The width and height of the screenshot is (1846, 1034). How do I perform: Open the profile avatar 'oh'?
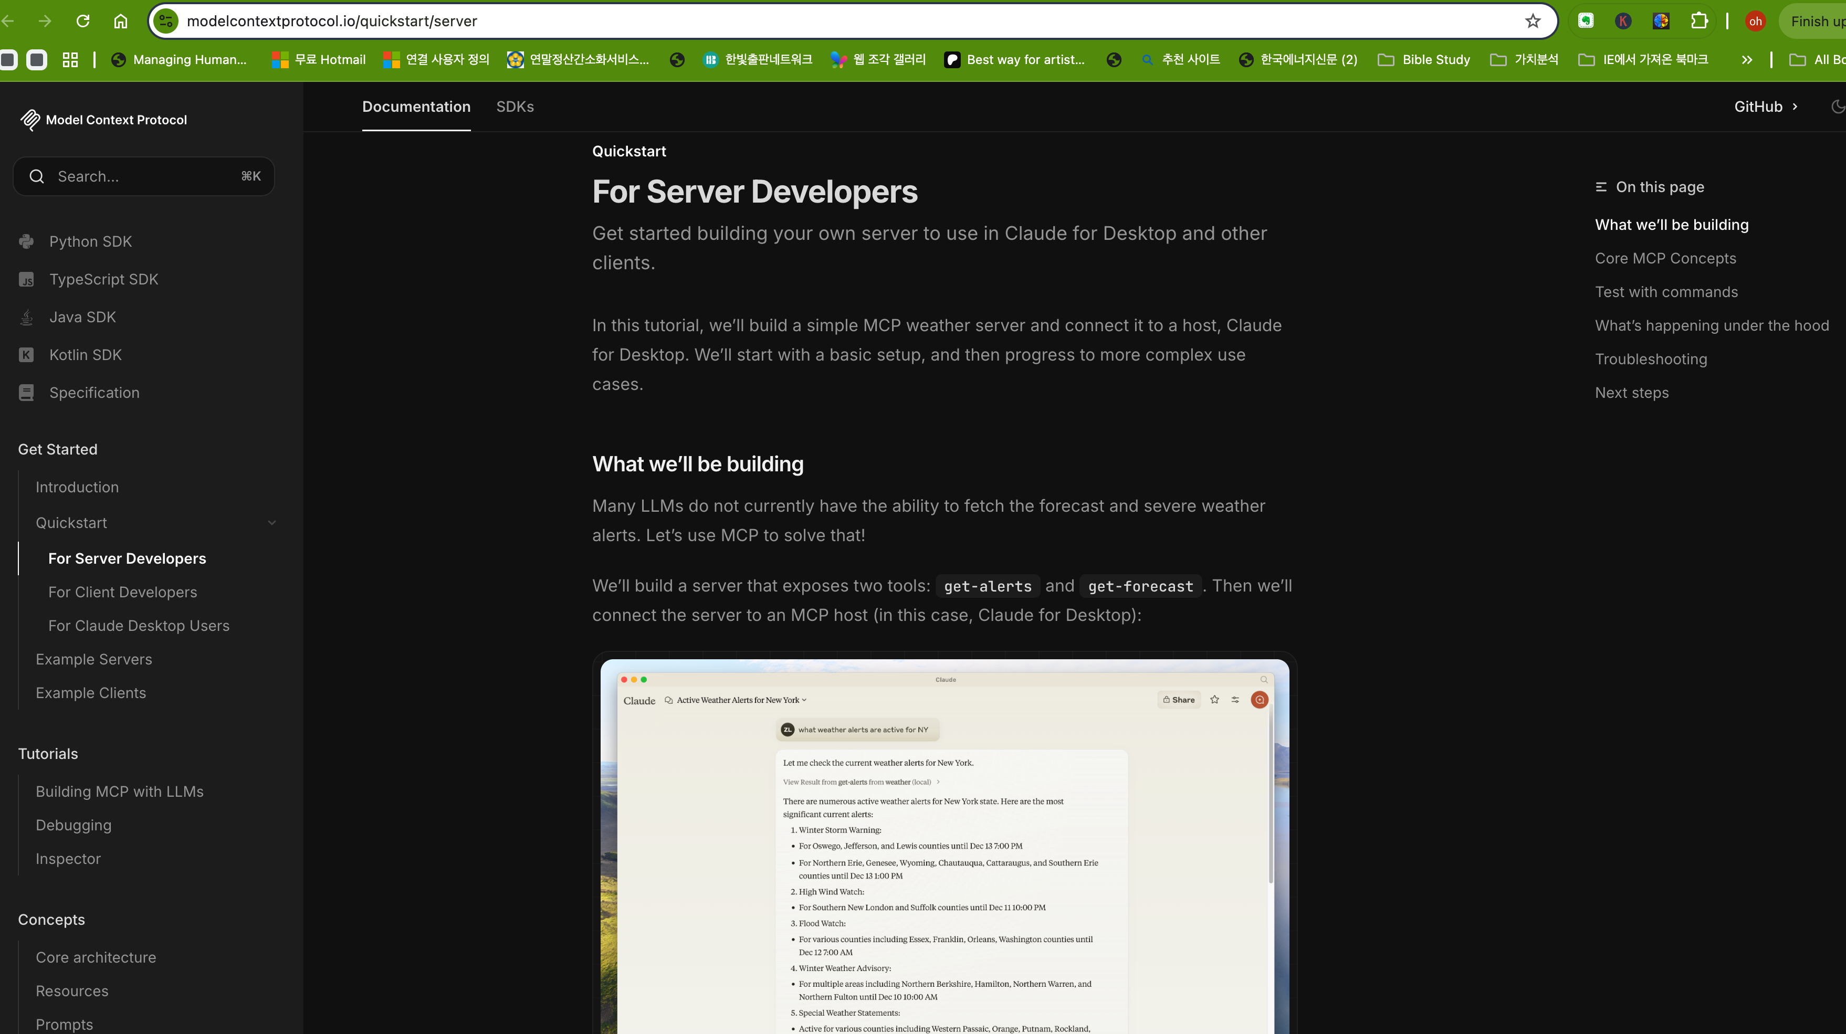pos(1755,22)
